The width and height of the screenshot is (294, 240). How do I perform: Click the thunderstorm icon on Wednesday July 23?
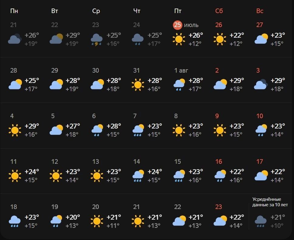(97, 39)
